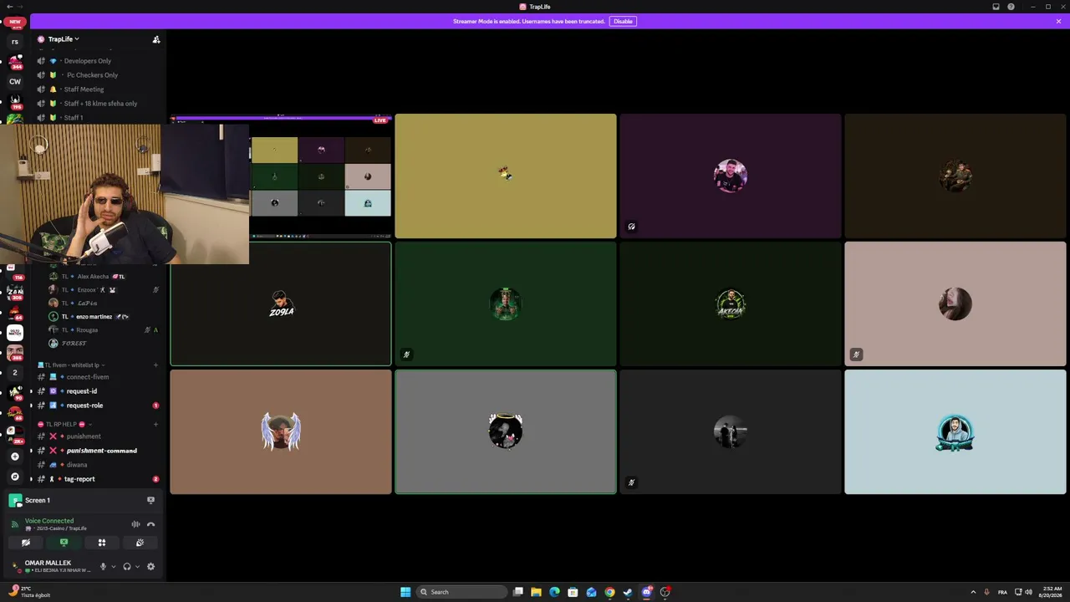1070x602 pixels.
Task: Open connect-fivem channel
Action: click(88, 377)
